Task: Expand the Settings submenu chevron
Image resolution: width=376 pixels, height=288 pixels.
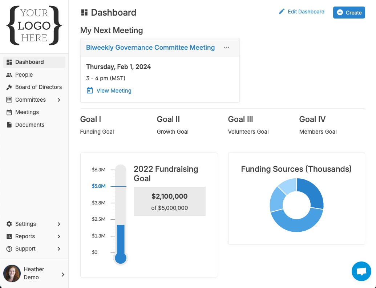Action: click(x=59, y=224)
